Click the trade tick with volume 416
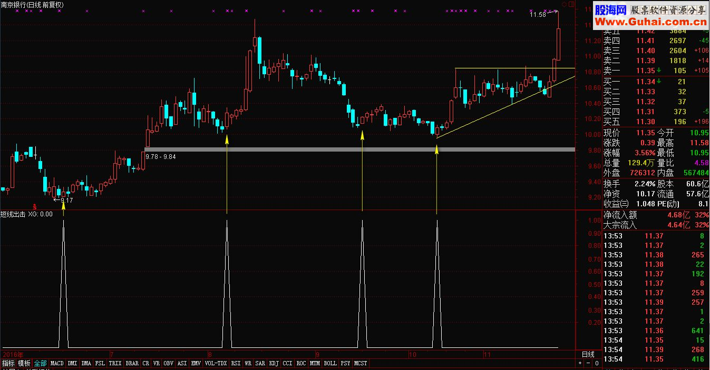The image size is (710, 370). [x=655, y=359]
